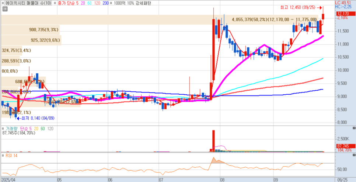This screenshot has height=182, width=356.
Task: Click the 2,500K volume axis label
Action: point(343,138)
